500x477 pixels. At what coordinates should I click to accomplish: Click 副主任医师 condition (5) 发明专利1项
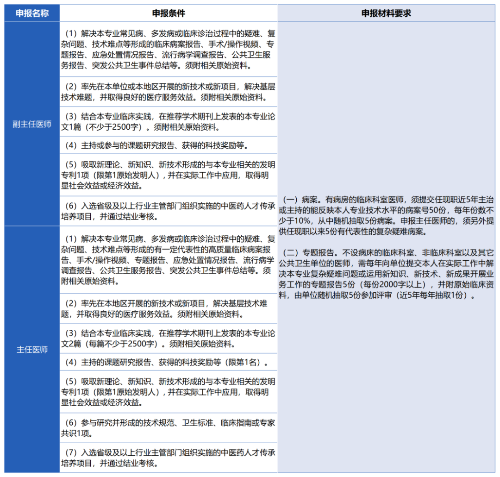click(x=169, y=175)
